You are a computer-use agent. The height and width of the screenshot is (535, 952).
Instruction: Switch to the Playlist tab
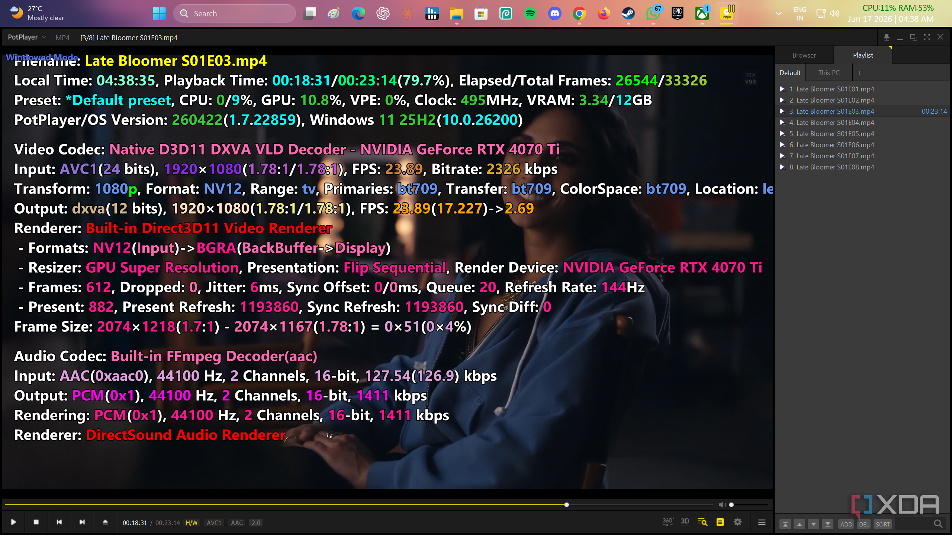tap(863, 55)
